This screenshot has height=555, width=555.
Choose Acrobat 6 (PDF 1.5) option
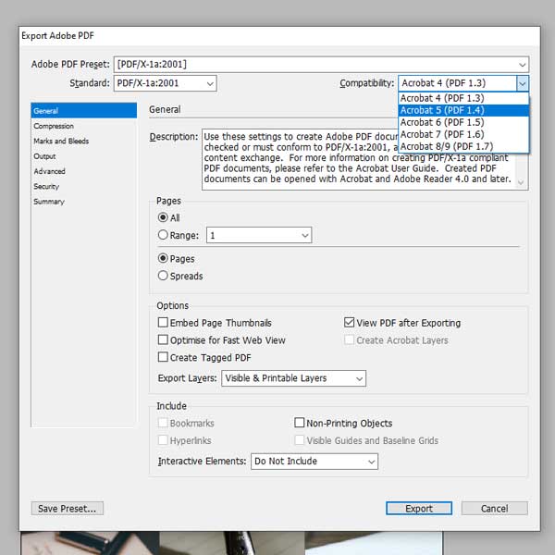tap(463, 122)
